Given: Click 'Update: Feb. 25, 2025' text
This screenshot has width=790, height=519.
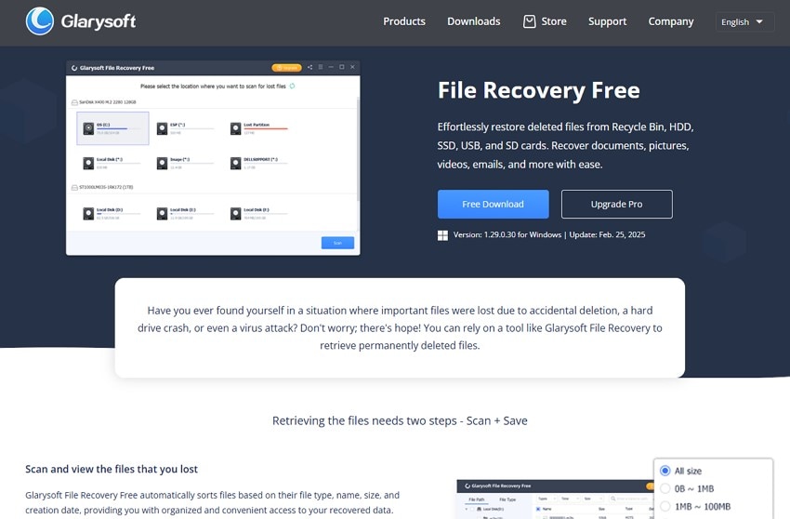Looking at the screenshot, I should pyautogui.click(x=607, y=234).
